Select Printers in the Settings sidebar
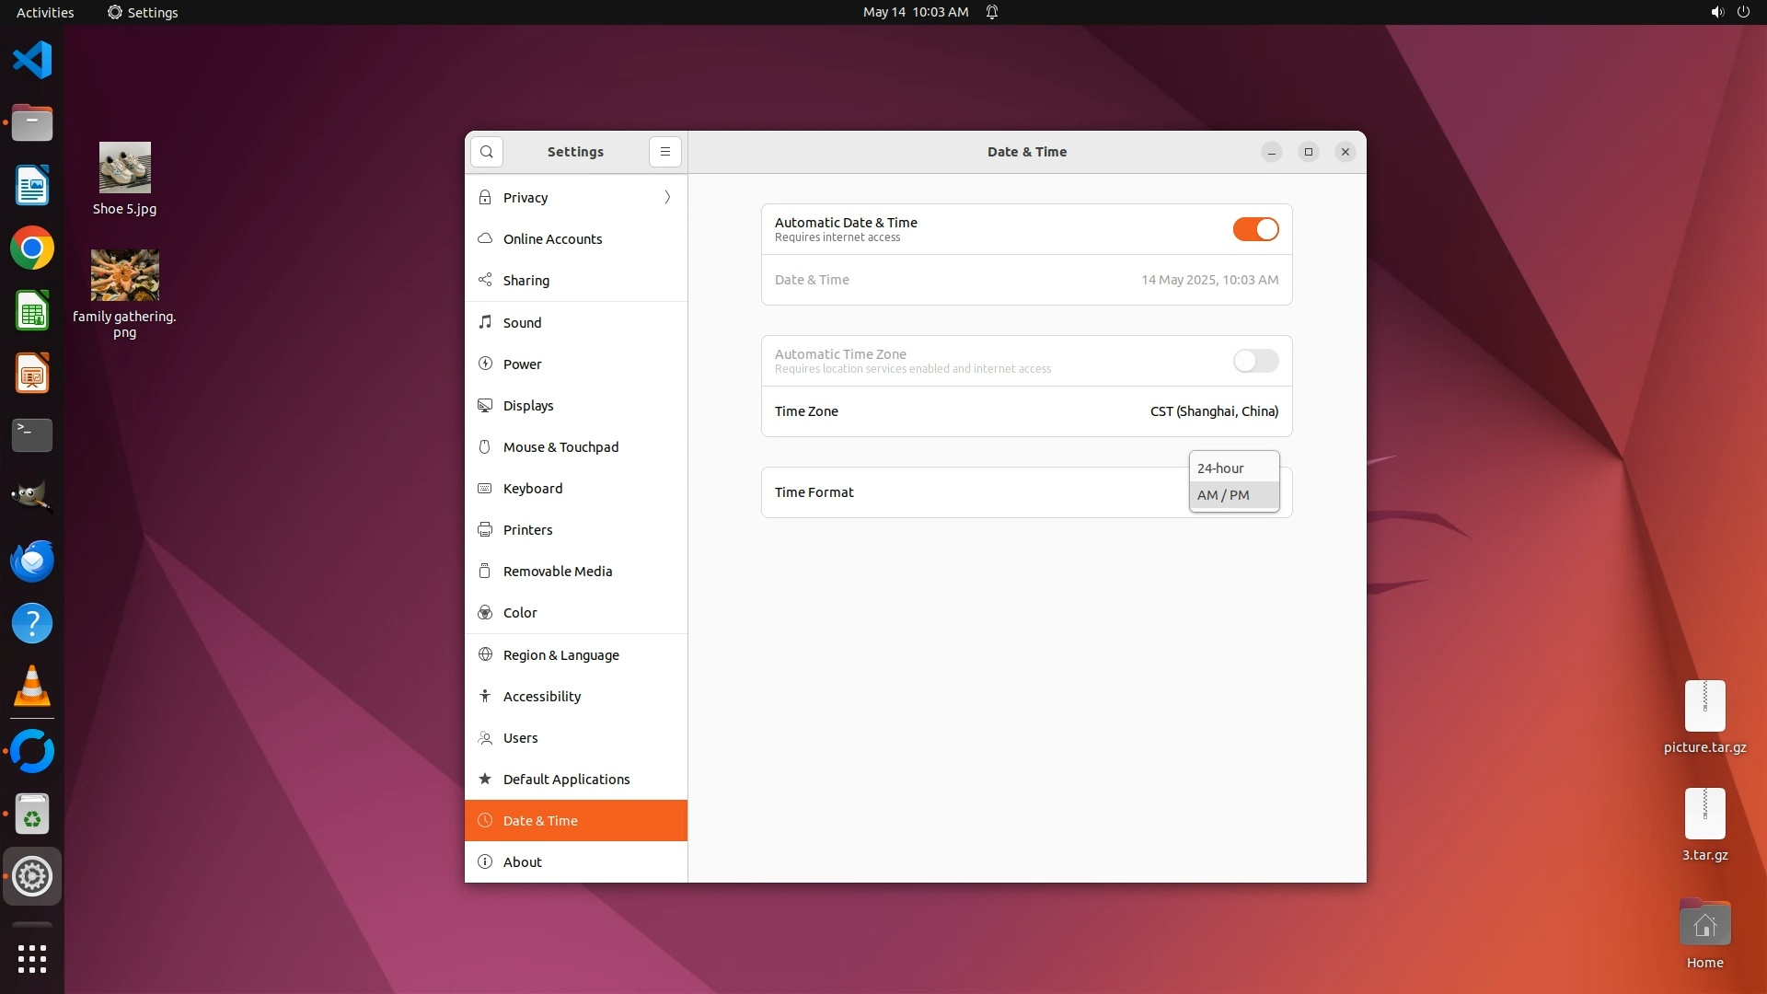The width and height of the screenshot is (1767, 994). pos(527,530)
